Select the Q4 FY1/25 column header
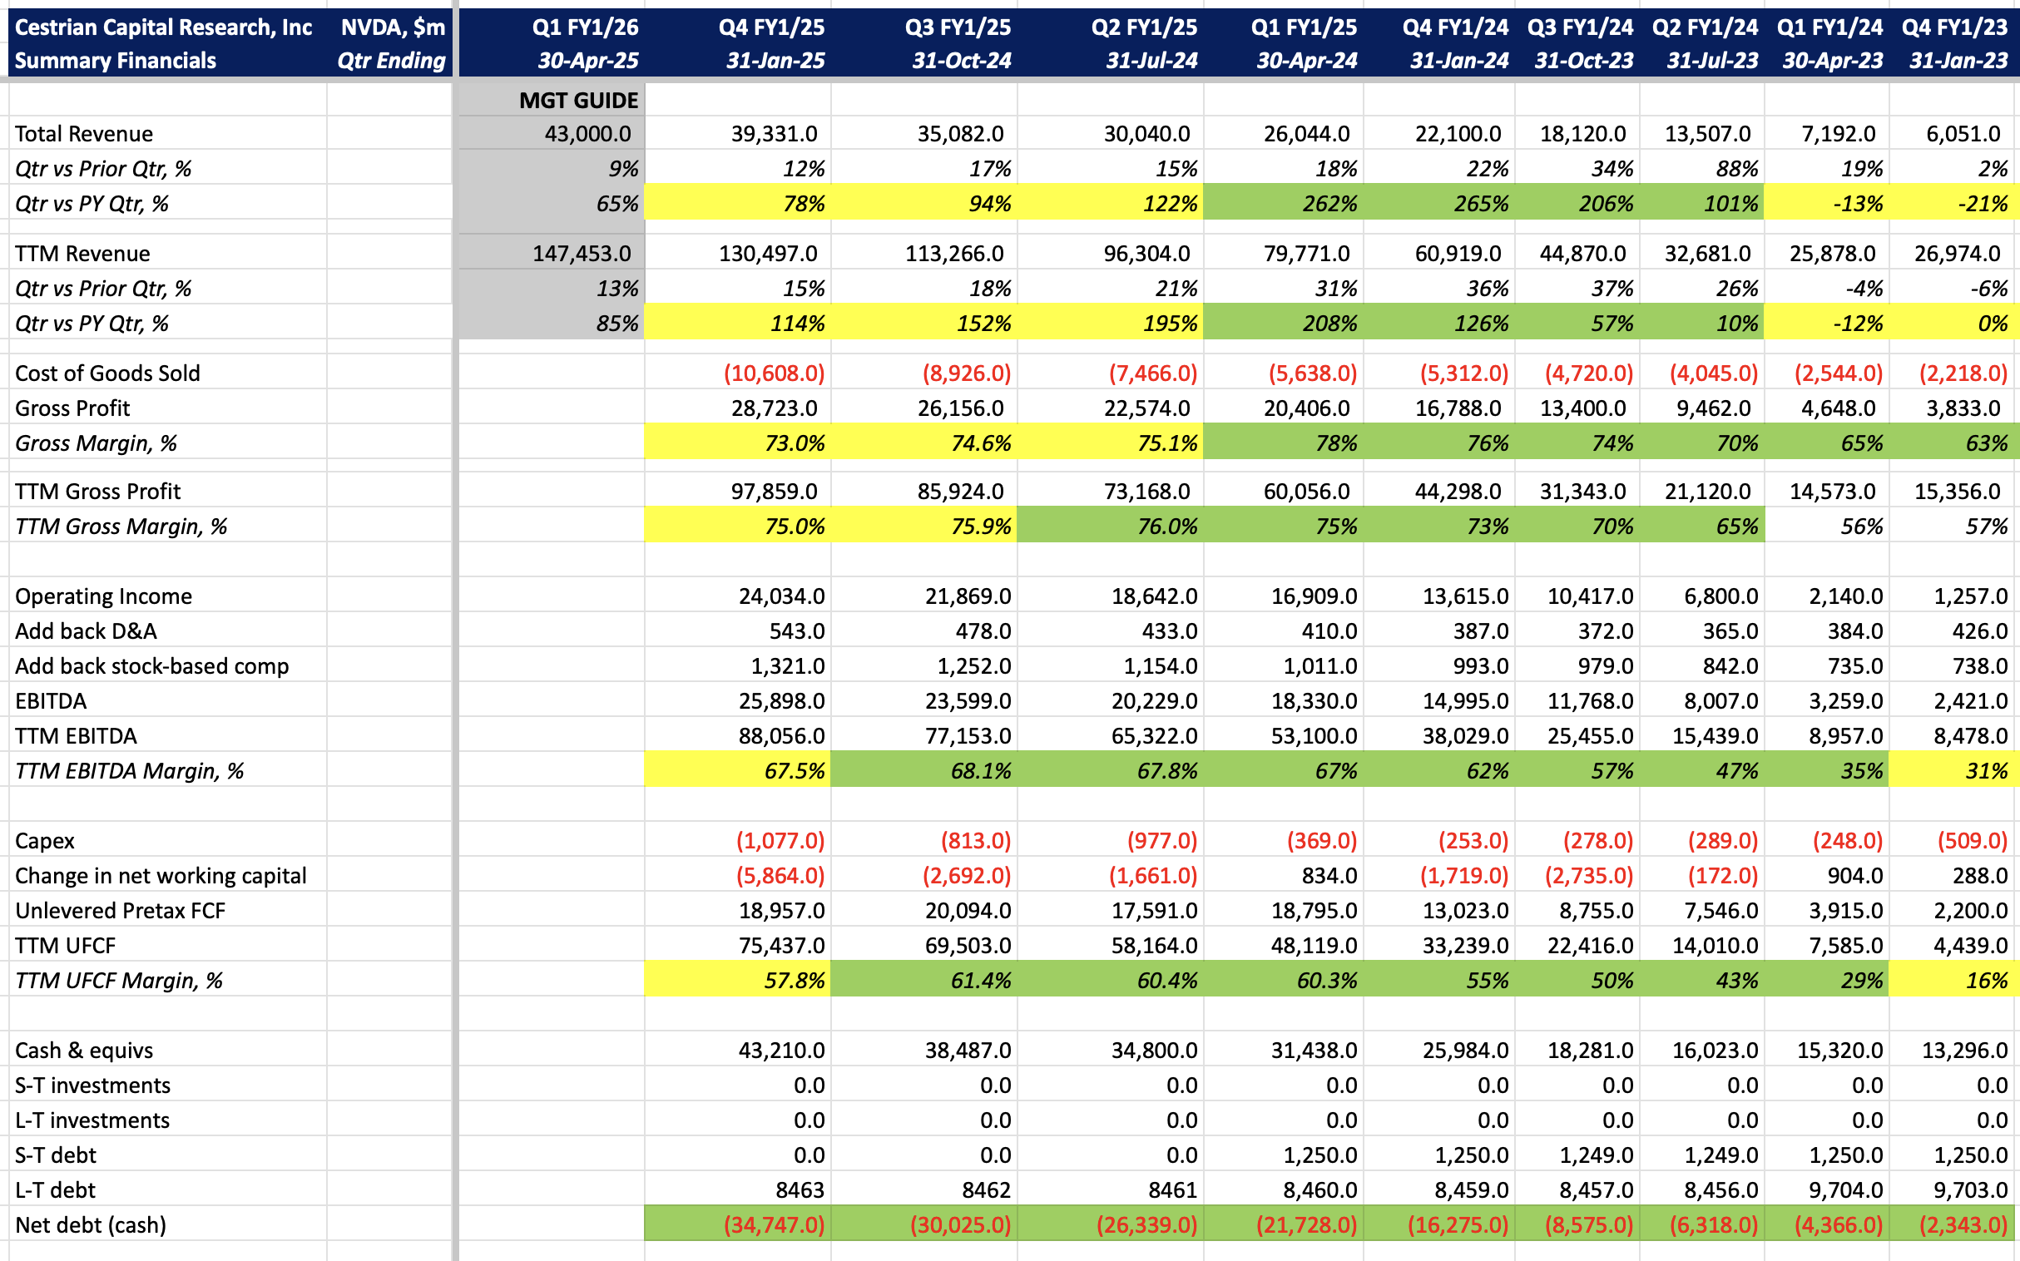 pos(770,27)
